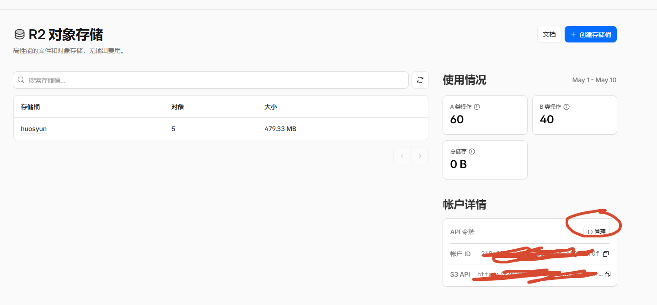The width and height of the screenshot is (657, 305).
Task: Click the 使用情况 heading
Action: click(x=465, y=80)
